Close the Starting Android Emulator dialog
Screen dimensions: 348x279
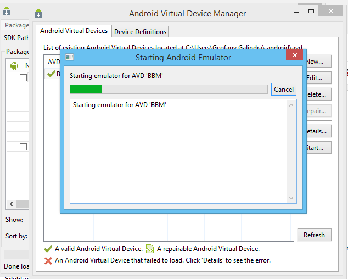(x=295, y=55)
